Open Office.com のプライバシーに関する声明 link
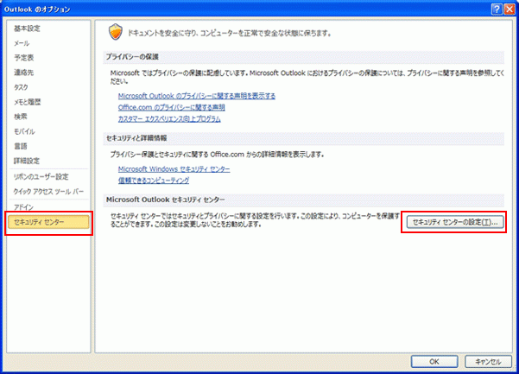519x374 pixels. 172,107
